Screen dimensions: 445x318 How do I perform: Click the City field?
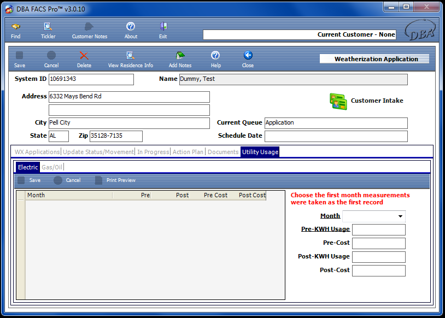coord(129,123)
